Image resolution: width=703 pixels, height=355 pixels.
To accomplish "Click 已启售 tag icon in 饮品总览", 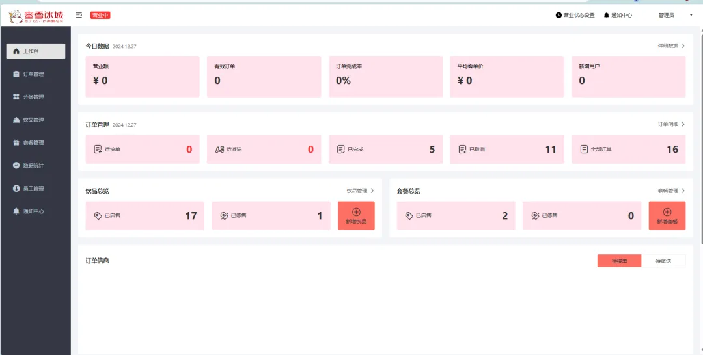I will [98, 216].
